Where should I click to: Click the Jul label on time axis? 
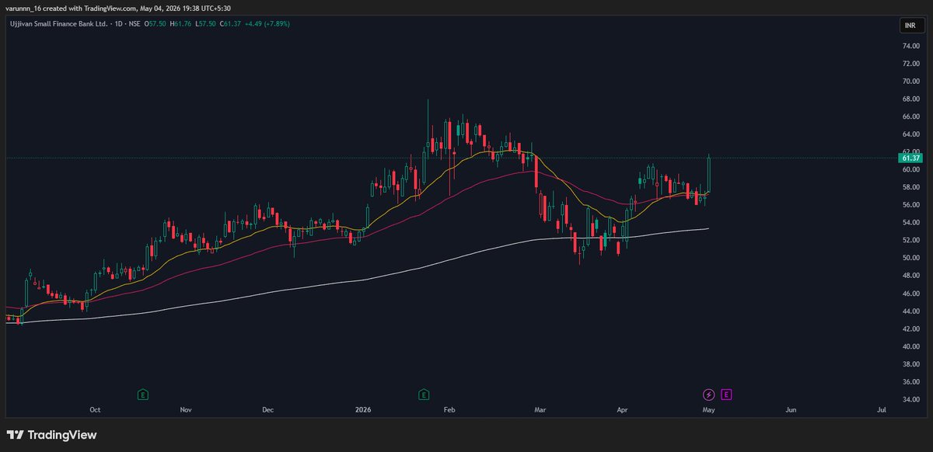coord(882,409)
